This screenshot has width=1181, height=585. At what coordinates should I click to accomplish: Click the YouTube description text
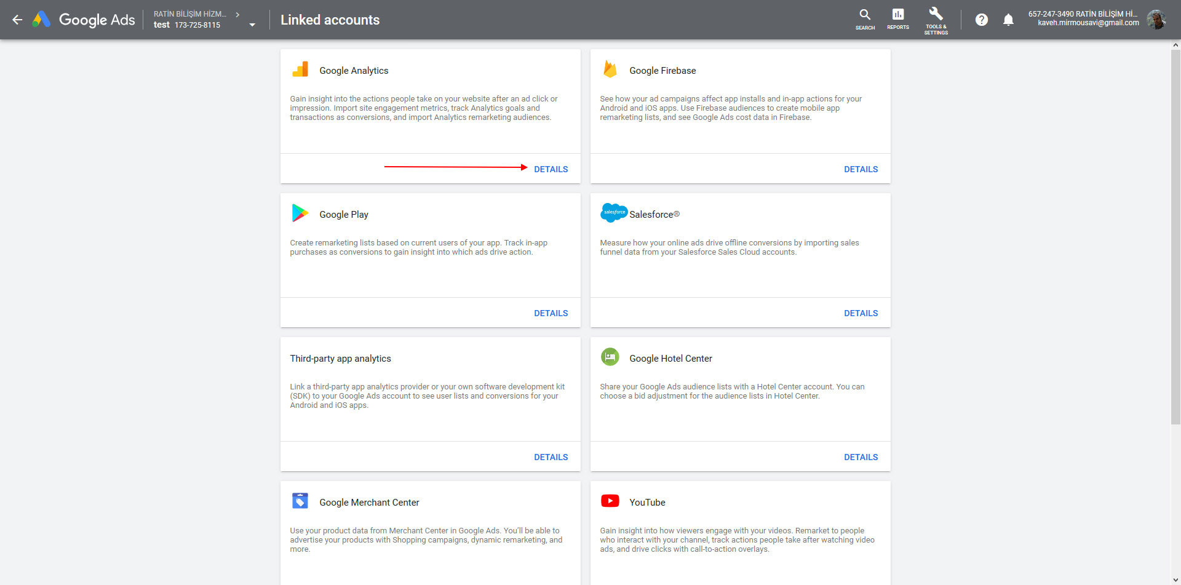pyautogui.click(x=737, y=540)
